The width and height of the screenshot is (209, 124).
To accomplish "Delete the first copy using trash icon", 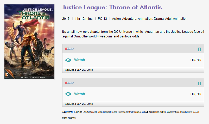I will click(199, 49).
